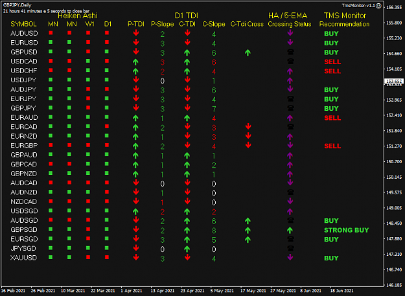Image resolution: width=405 pixels, height=296 pixels.
Task: Click the telephone icon in the AUDNZD row
Action: [290, 192]
